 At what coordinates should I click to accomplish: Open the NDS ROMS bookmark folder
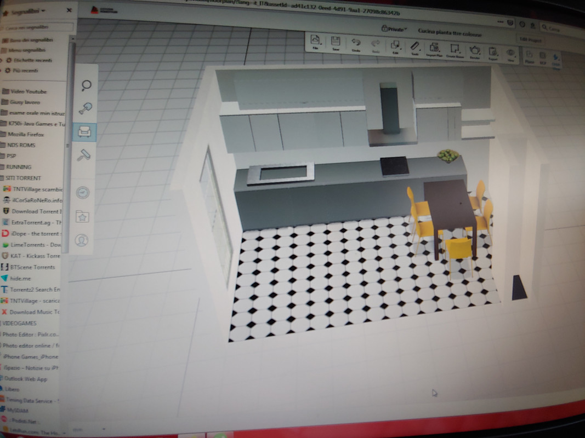(x=19, y=145)
